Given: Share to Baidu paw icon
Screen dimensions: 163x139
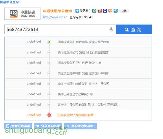Looking at the screenshot, I should tap(105, 11).
